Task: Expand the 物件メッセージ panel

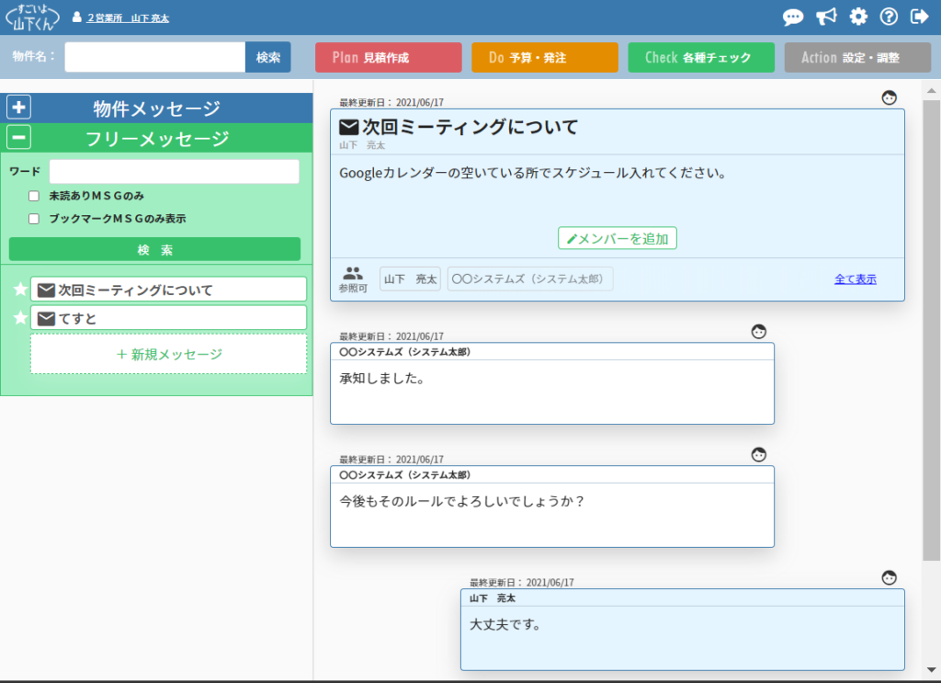Action: (x=18, y=107)
